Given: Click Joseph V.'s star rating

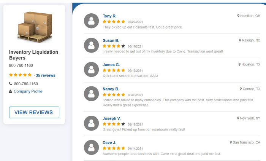Looking at the screenshot, I should 114,124.
